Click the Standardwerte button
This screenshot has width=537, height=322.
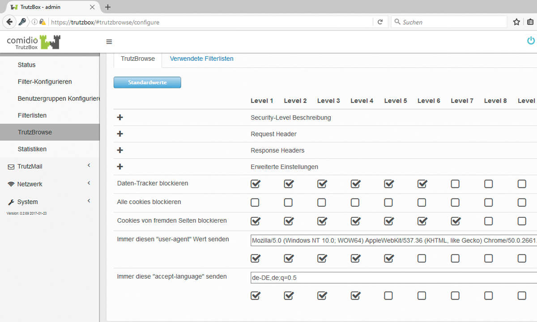pos(147,82)
